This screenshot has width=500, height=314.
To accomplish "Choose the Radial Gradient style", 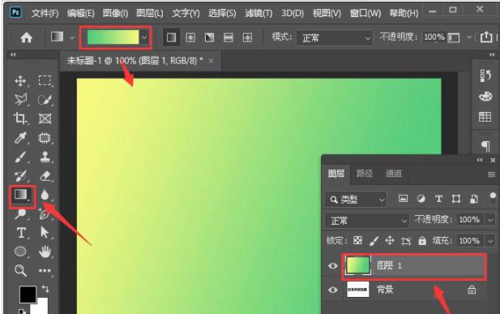I will coord(190,37).
